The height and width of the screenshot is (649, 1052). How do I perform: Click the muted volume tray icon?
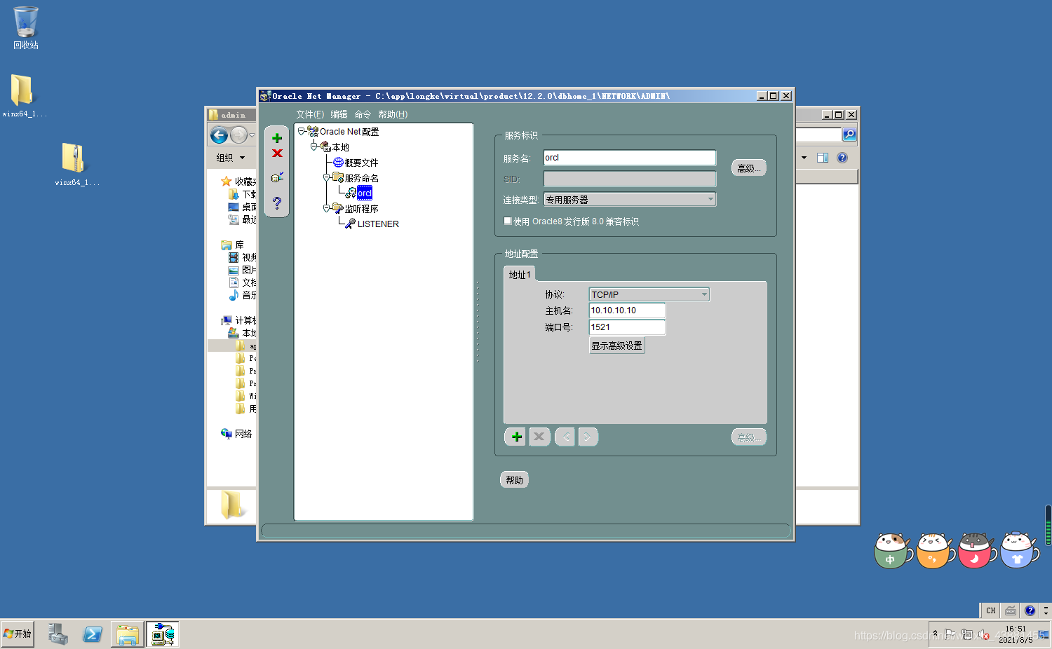tap(984, 635)
